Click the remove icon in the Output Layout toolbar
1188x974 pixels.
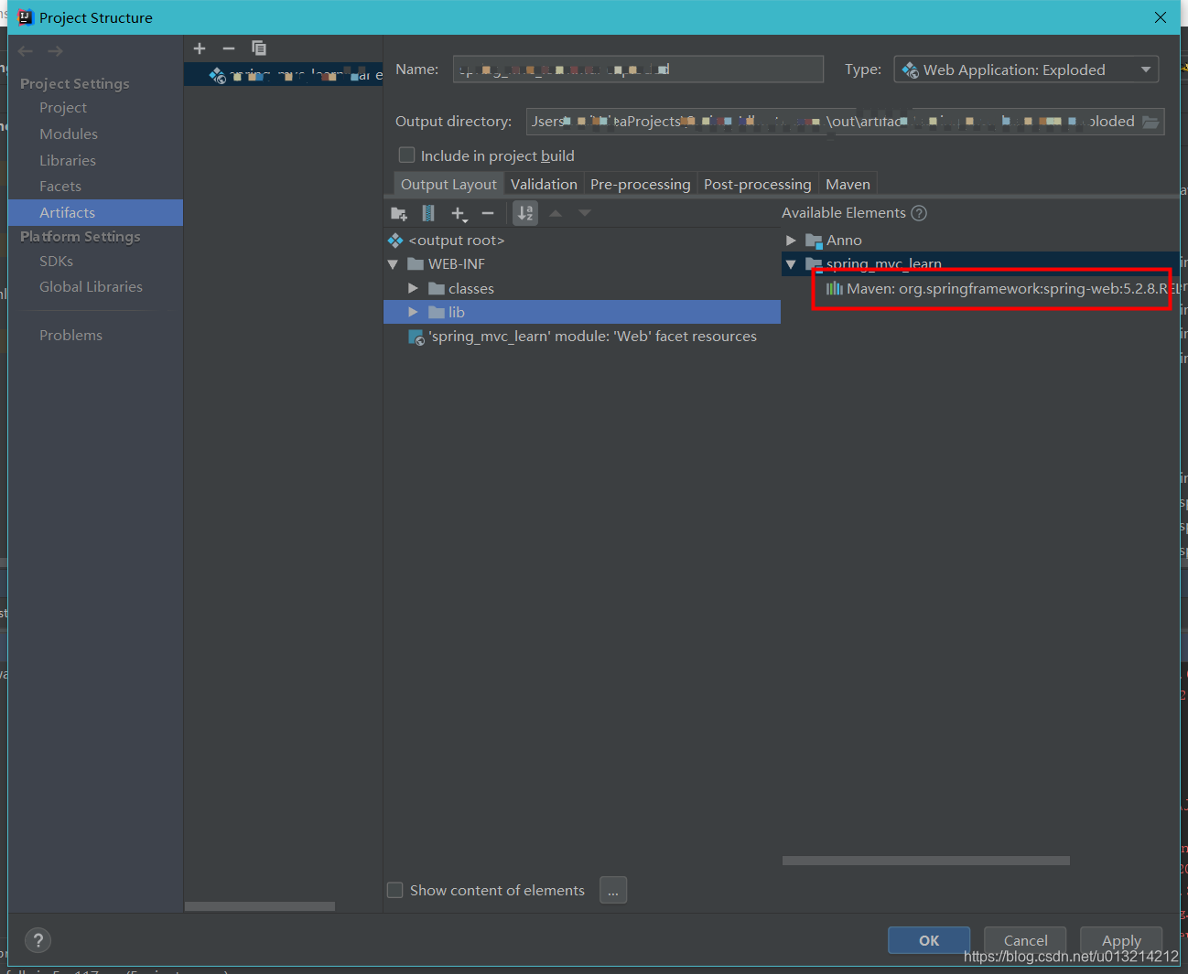pos(487,213)
